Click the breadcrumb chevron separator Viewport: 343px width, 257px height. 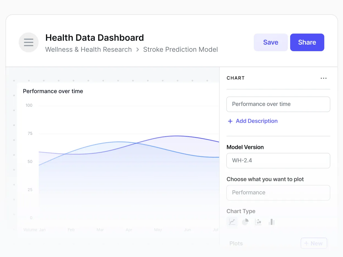[x=138, y=50]
